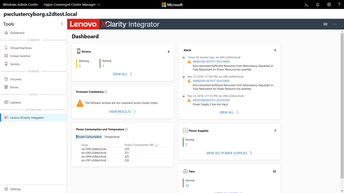Viewport: 344px width, 193px height.
Task: Collapse the Tools sidebar
Action: click(x=62, y=24)
